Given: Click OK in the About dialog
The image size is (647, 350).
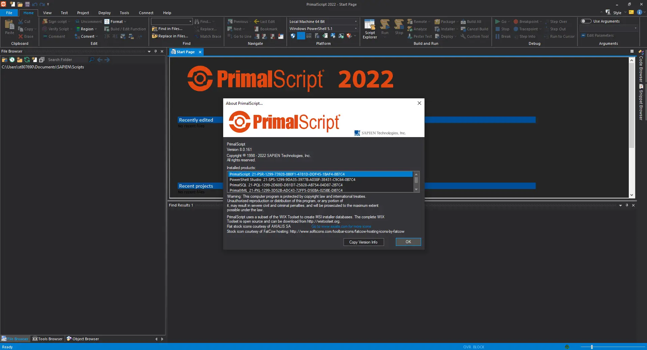Looking at the screenshot, I should coord(408,242).
